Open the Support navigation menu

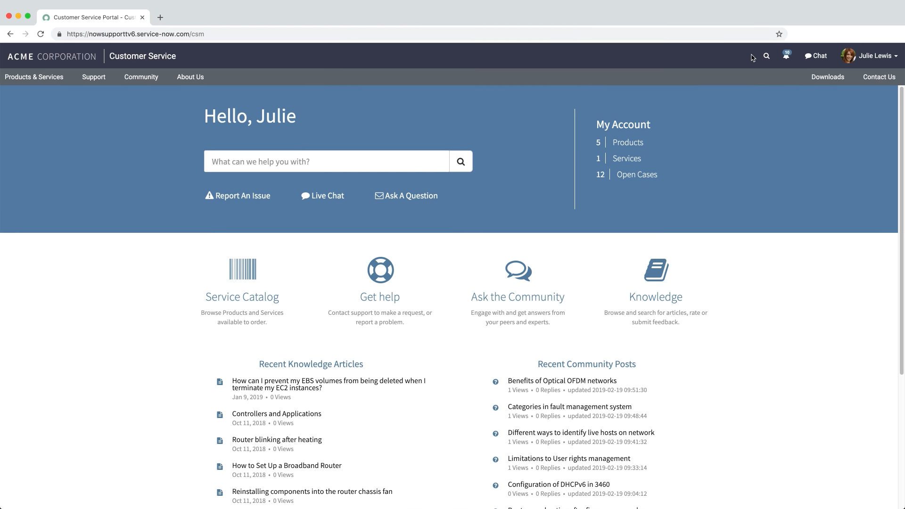tap(93, 77)
